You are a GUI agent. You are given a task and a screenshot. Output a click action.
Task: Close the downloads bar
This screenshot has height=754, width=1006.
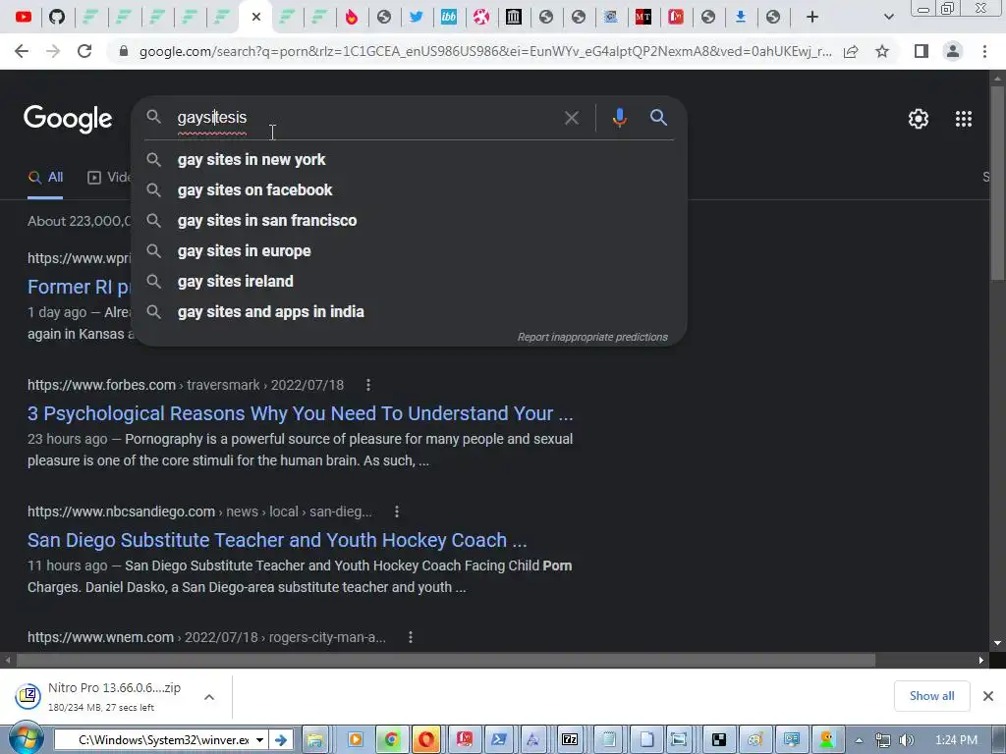[988, 696]
